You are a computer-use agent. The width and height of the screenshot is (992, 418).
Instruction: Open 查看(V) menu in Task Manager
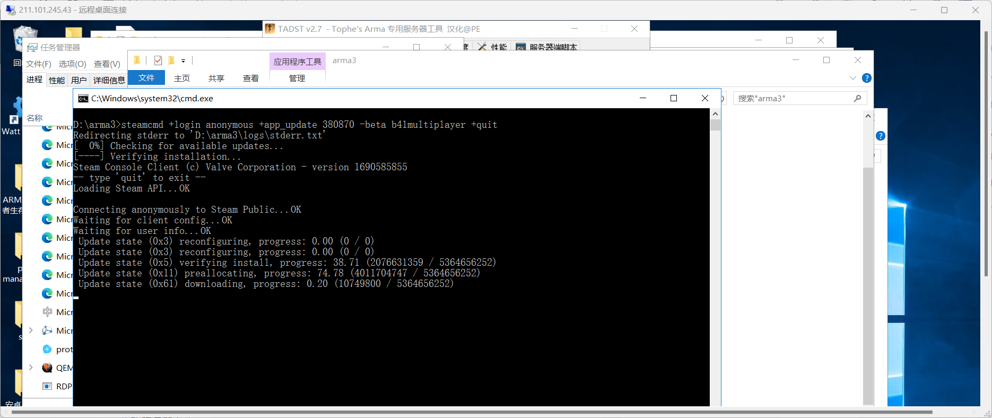point(107,64)
